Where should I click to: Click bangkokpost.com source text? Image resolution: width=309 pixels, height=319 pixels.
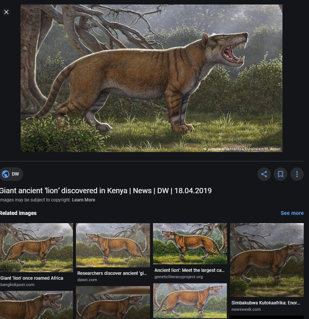pos(17,285)
